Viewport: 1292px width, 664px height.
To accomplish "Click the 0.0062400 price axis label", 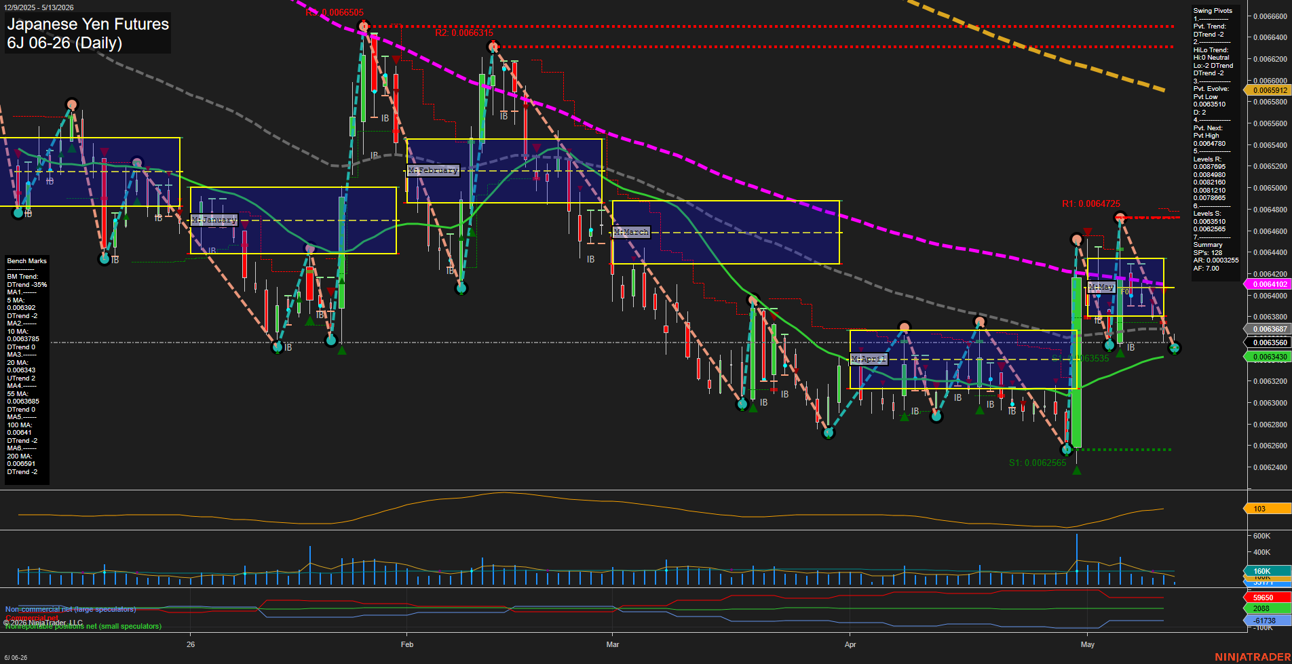I will [1270, 467].
